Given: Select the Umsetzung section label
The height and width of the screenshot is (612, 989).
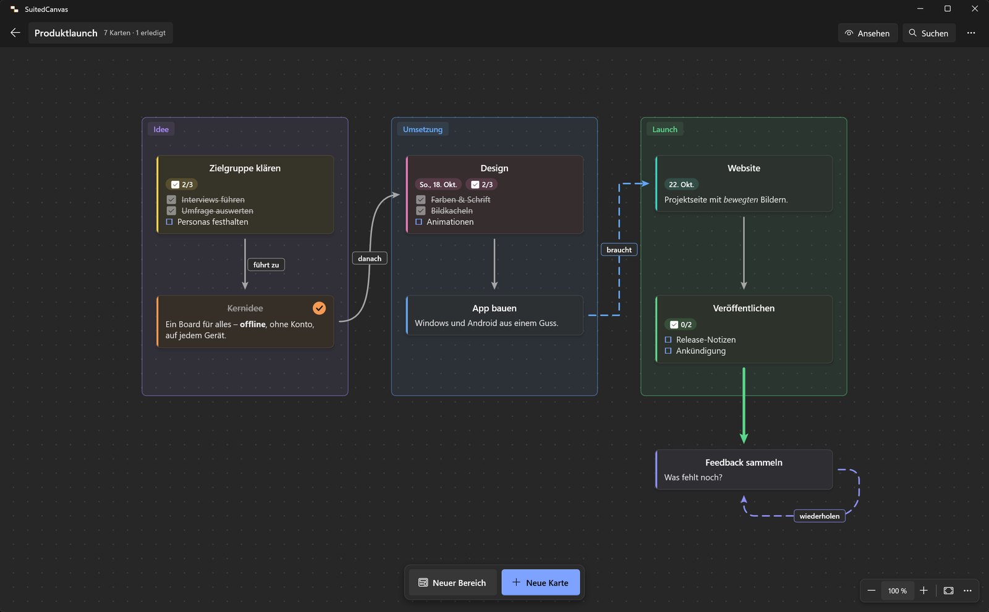Looking at the screenshot, I should (423, 129).
